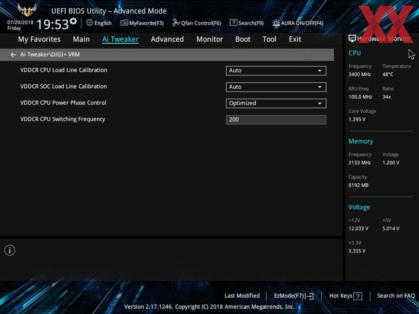Click the Search question mark icon
The height and width of the screenshot is (314, 419).
point(234,22)
